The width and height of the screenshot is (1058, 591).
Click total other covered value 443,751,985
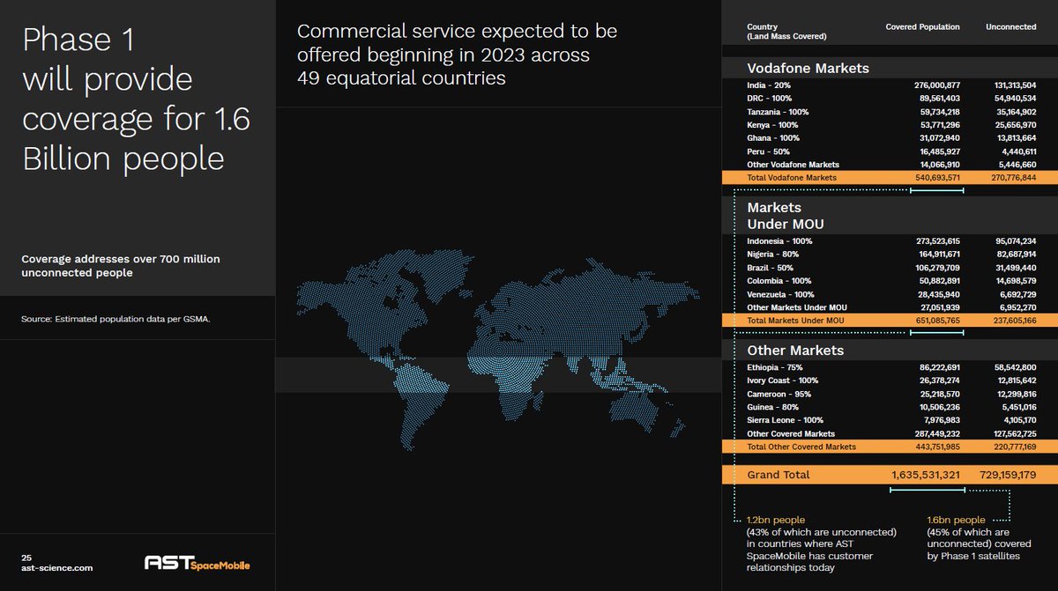tap(936, 447)
